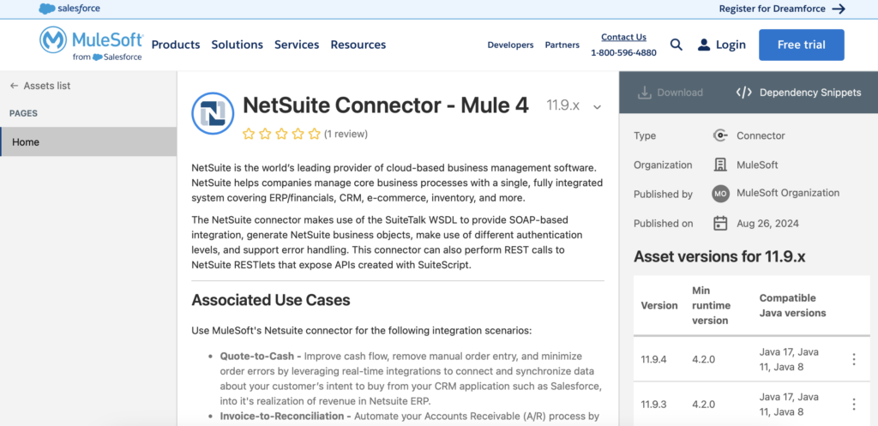
Task: Follow the Contact Us link
Action: [624, 37]
